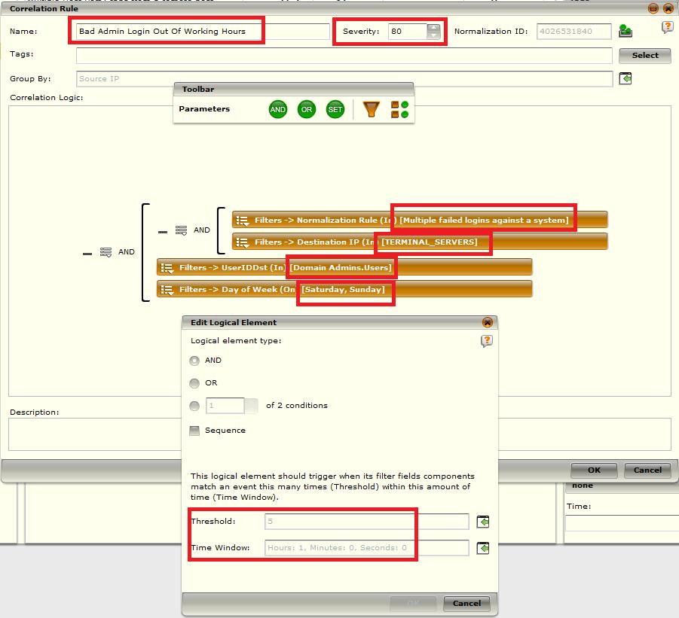This screenshot has height=618, width=679.
Task: Close the Edit Logical Element dialog
Action: (488, 322)
